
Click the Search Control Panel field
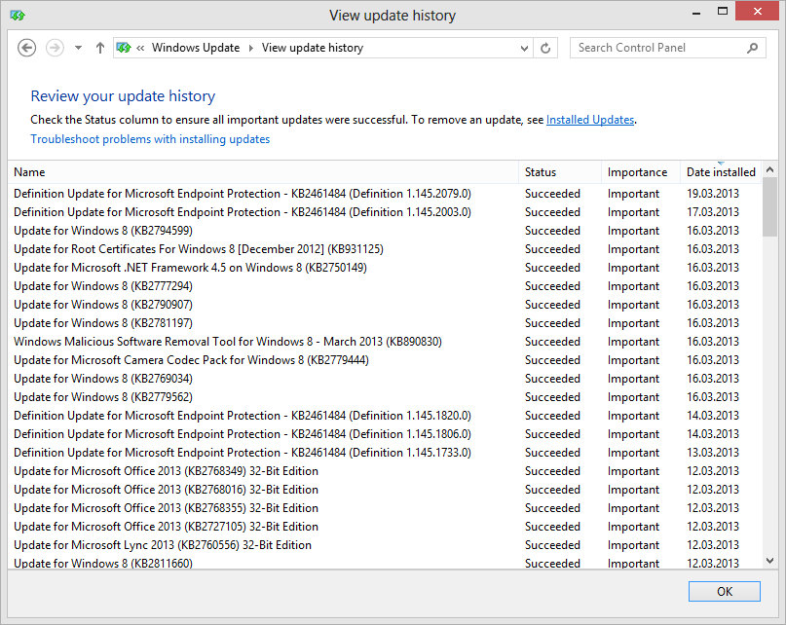coord(668,48)
